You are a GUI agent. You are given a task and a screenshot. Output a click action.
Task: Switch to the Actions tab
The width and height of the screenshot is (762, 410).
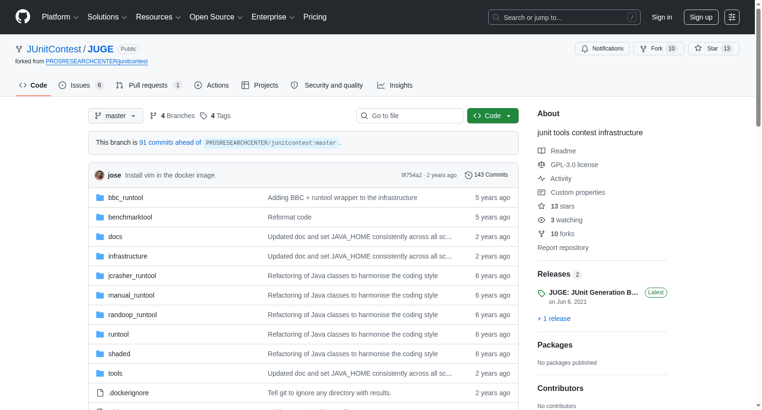[x=212, y=85]
